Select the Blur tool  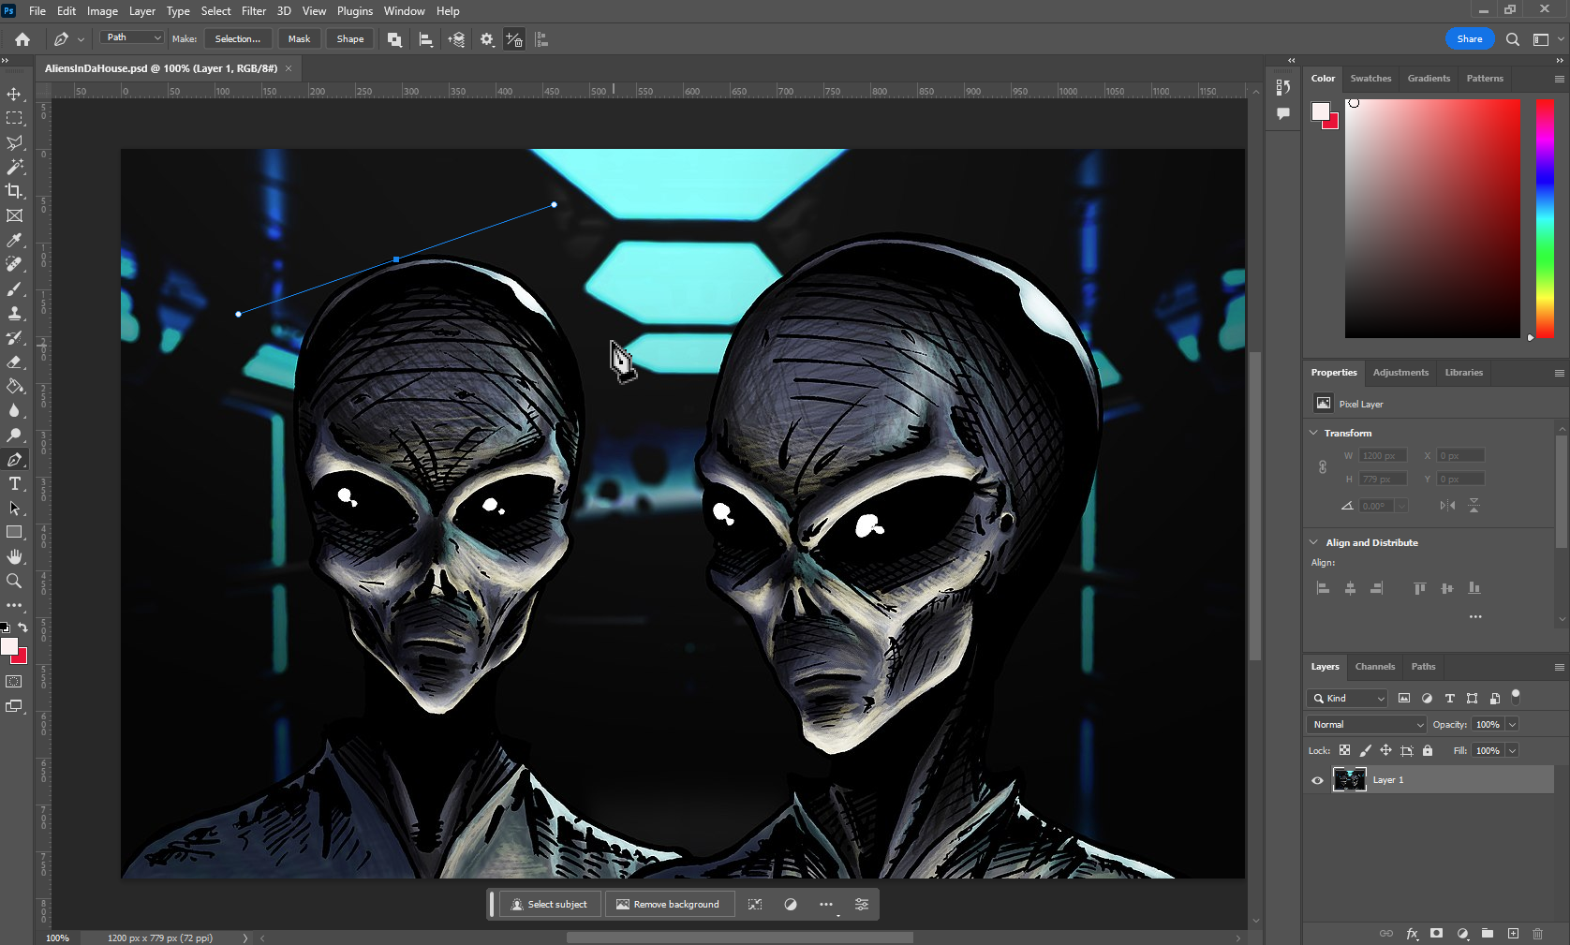(x=14, y=410)
